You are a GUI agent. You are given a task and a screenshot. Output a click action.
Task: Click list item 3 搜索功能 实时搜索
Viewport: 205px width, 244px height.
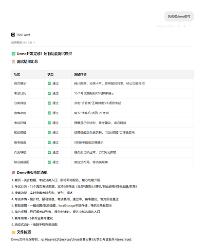click(42, 193)
